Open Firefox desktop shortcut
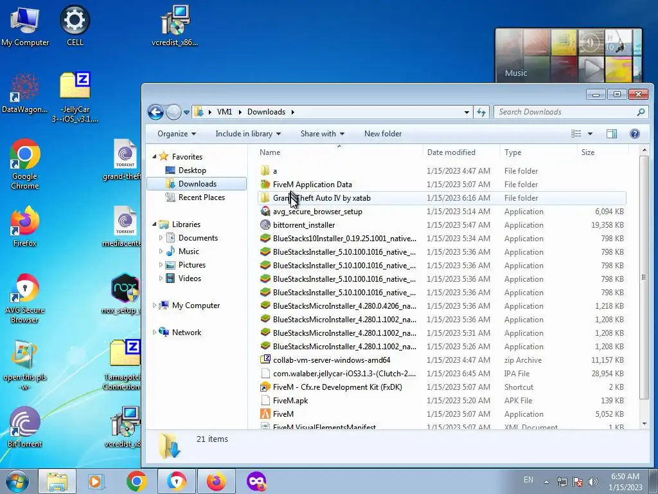The height and width of the screenshot is (494, 658). point(25,227)
